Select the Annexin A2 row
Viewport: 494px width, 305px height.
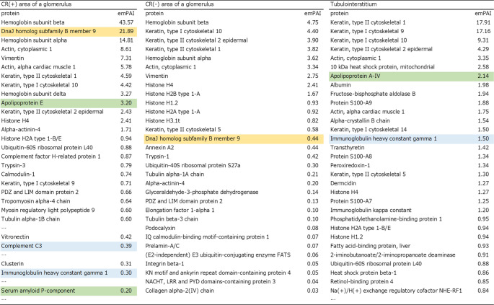pos(234,148)
